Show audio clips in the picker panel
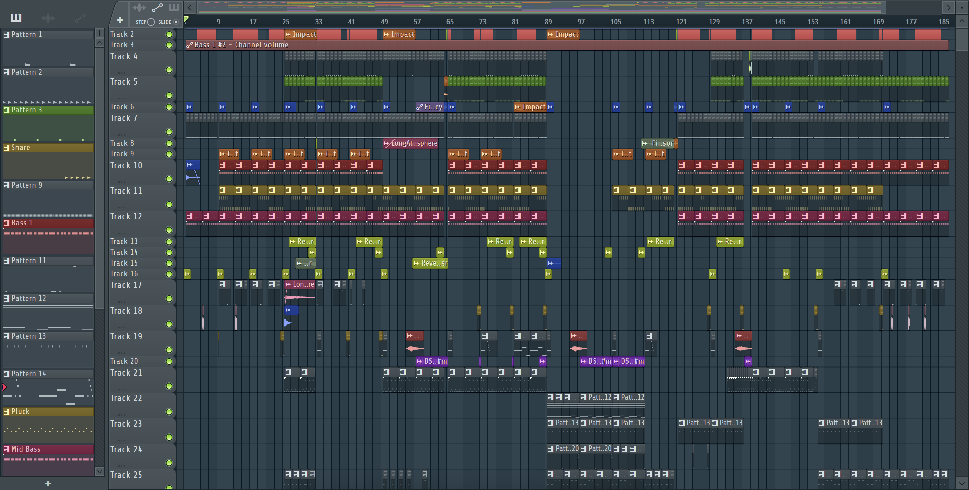This screenshot has height=490, width=969. coord(48,18)
